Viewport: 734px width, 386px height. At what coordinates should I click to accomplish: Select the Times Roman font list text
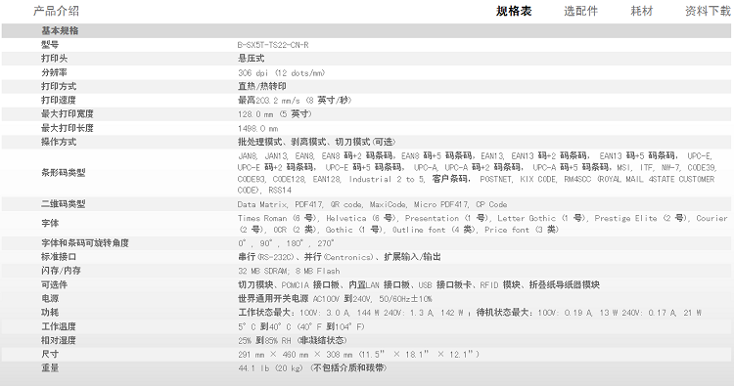click(482, 224)
